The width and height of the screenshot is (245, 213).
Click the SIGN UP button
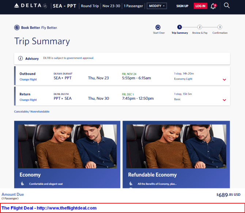[182, 6]
